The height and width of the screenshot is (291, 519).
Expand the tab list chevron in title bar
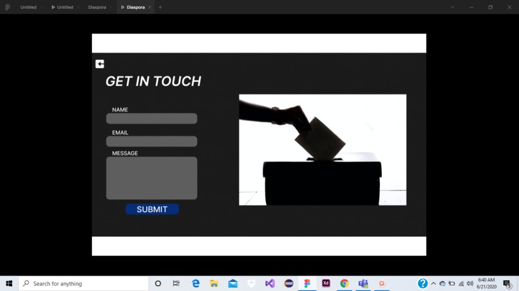(x=453, y=7)
